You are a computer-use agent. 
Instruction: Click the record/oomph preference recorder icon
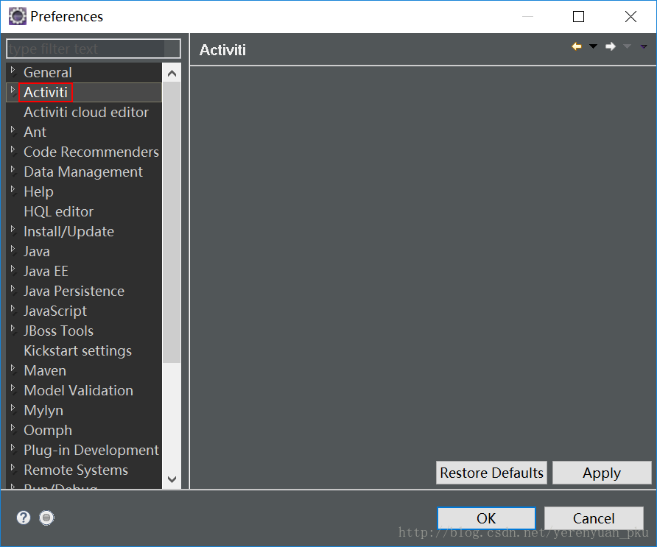pos(46,518)
